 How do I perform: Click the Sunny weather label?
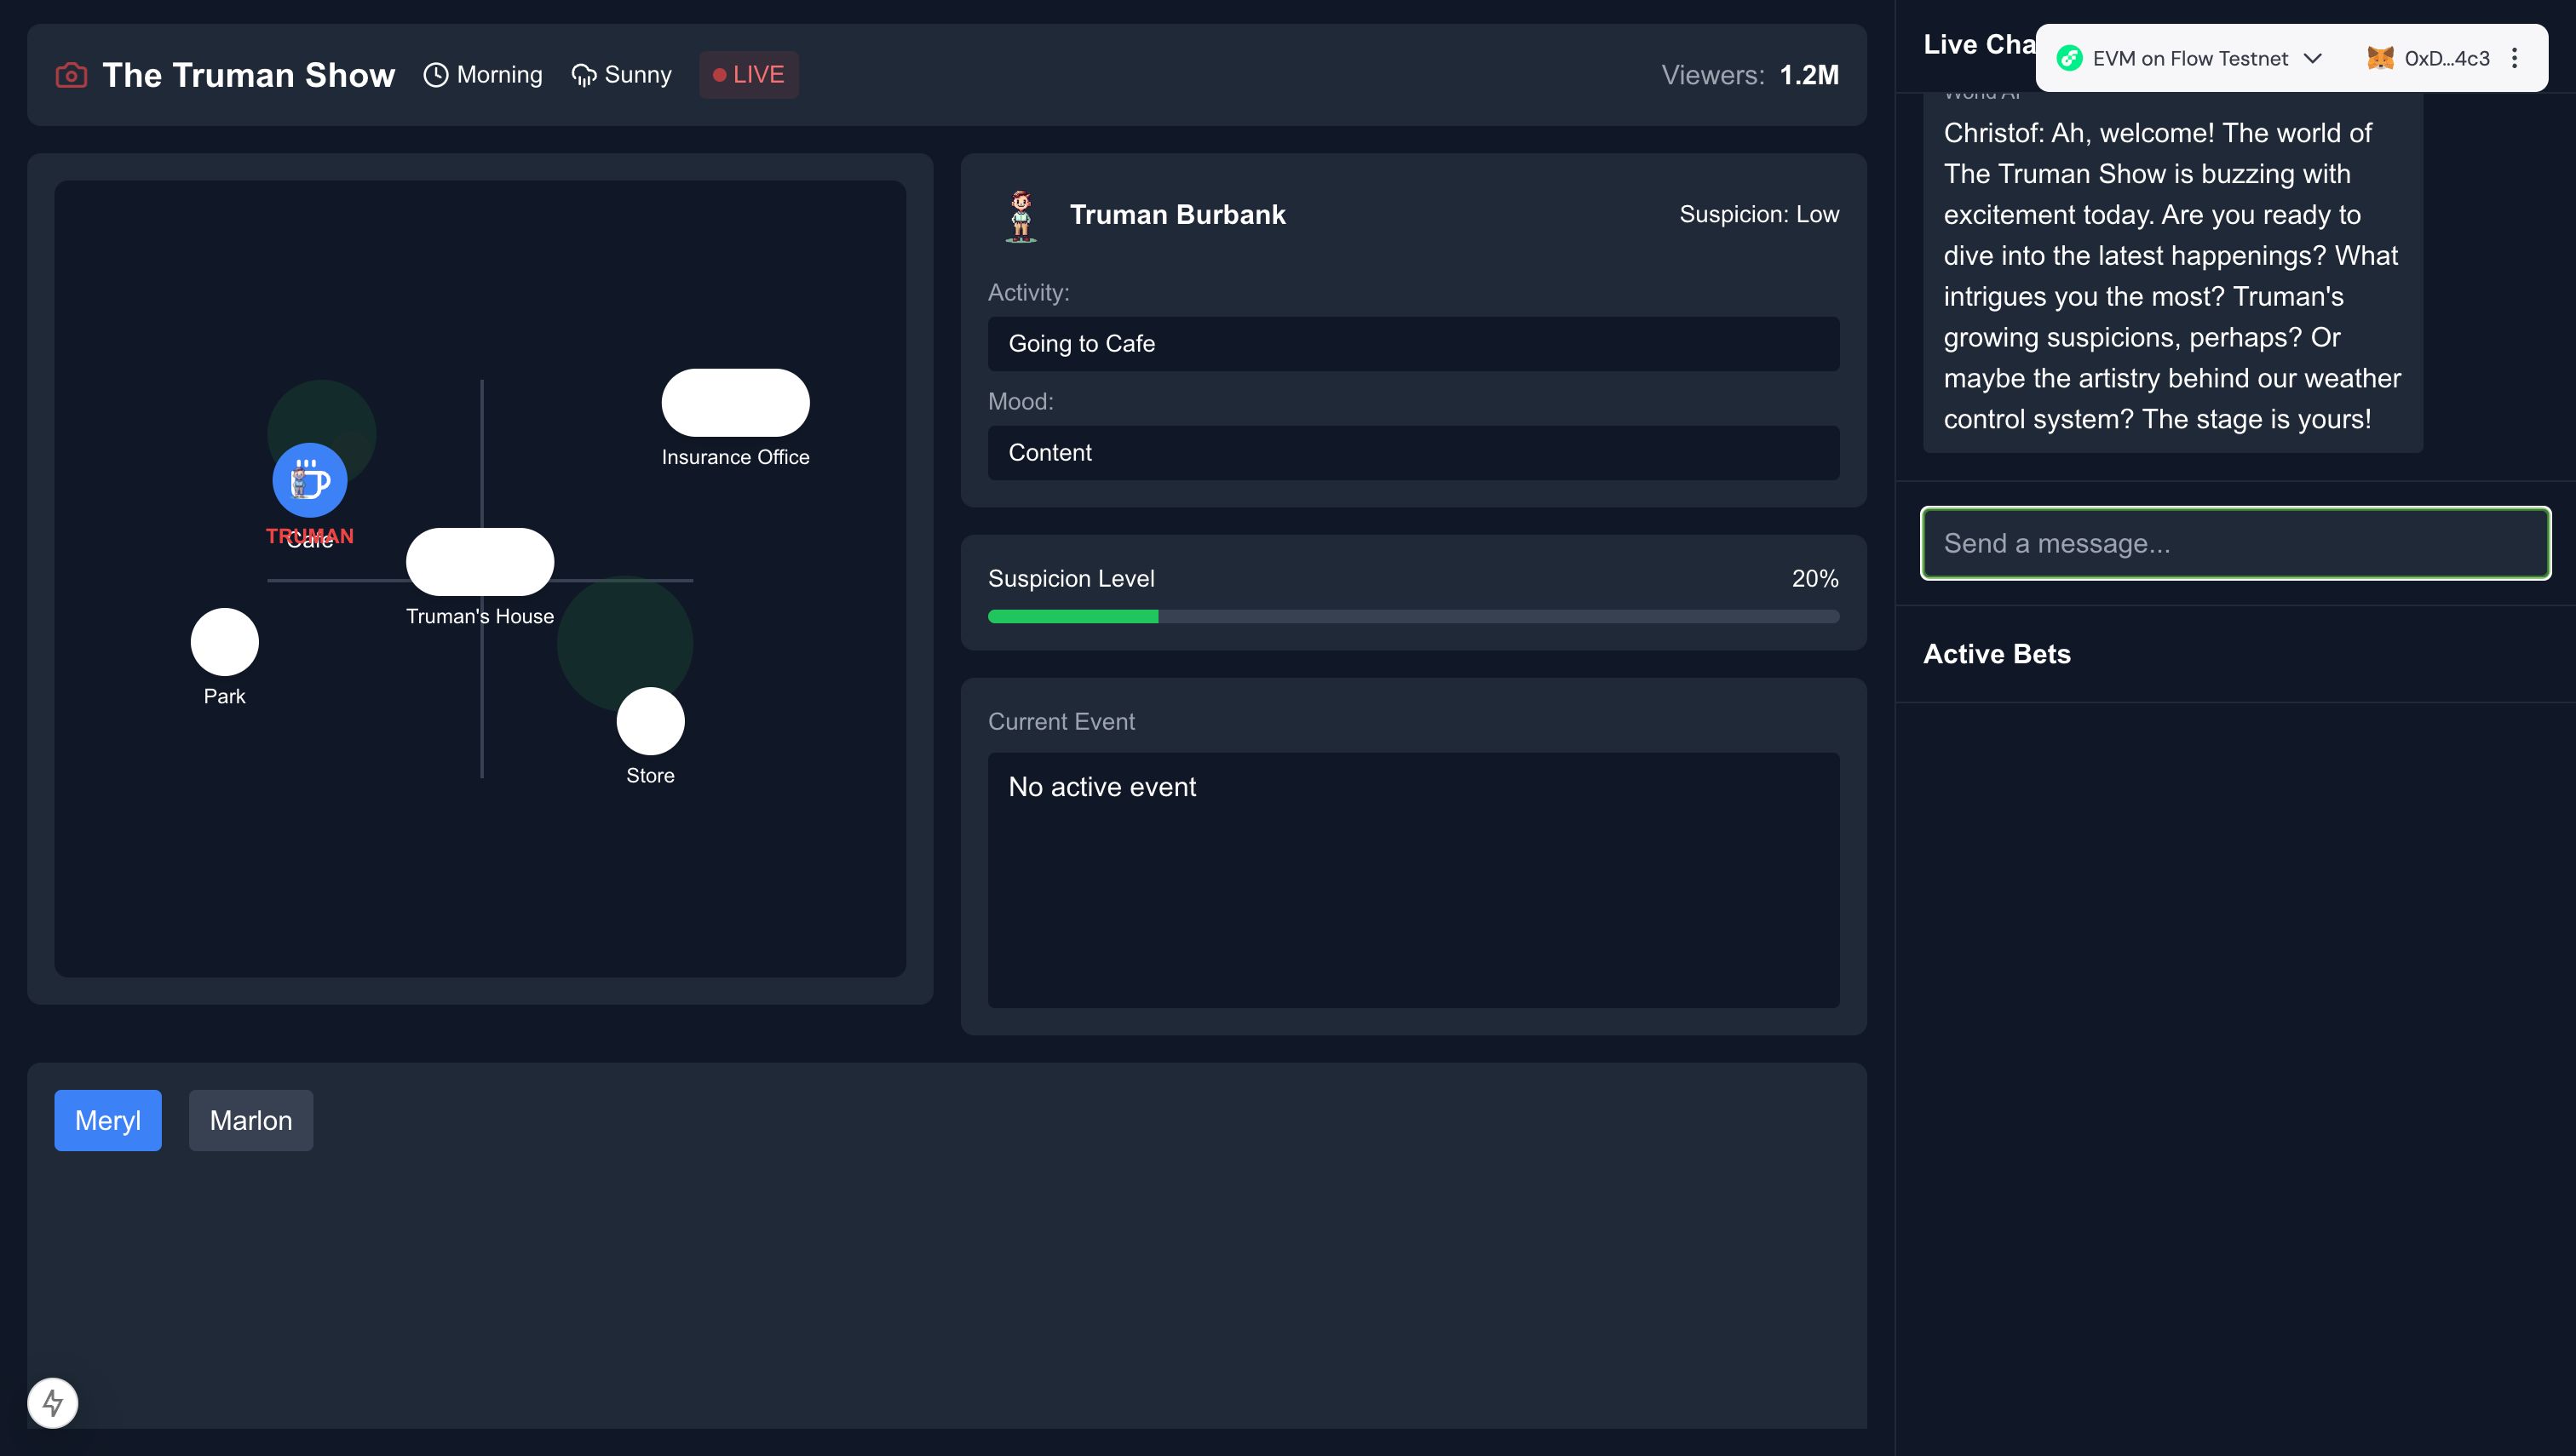[637, 75]
